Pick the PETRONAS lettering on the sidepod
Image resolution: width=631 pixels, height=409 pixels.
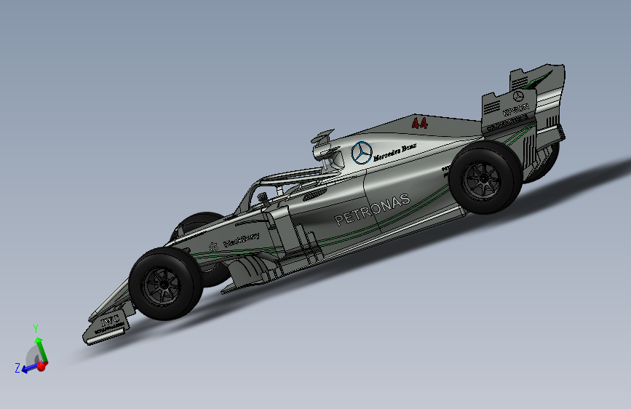[372, 210]
